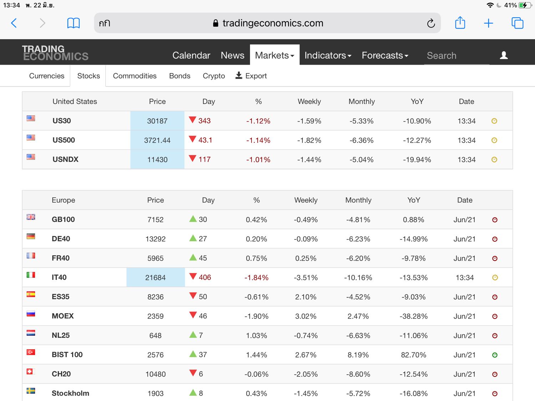Switch to the Bonds tab
Viewport: 535px width, 401px height.
tap(180, 76)
